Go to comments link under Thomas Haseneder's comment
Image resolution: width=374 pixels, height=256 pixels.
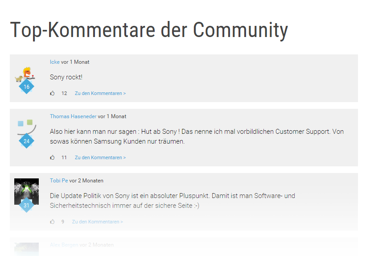100,157
